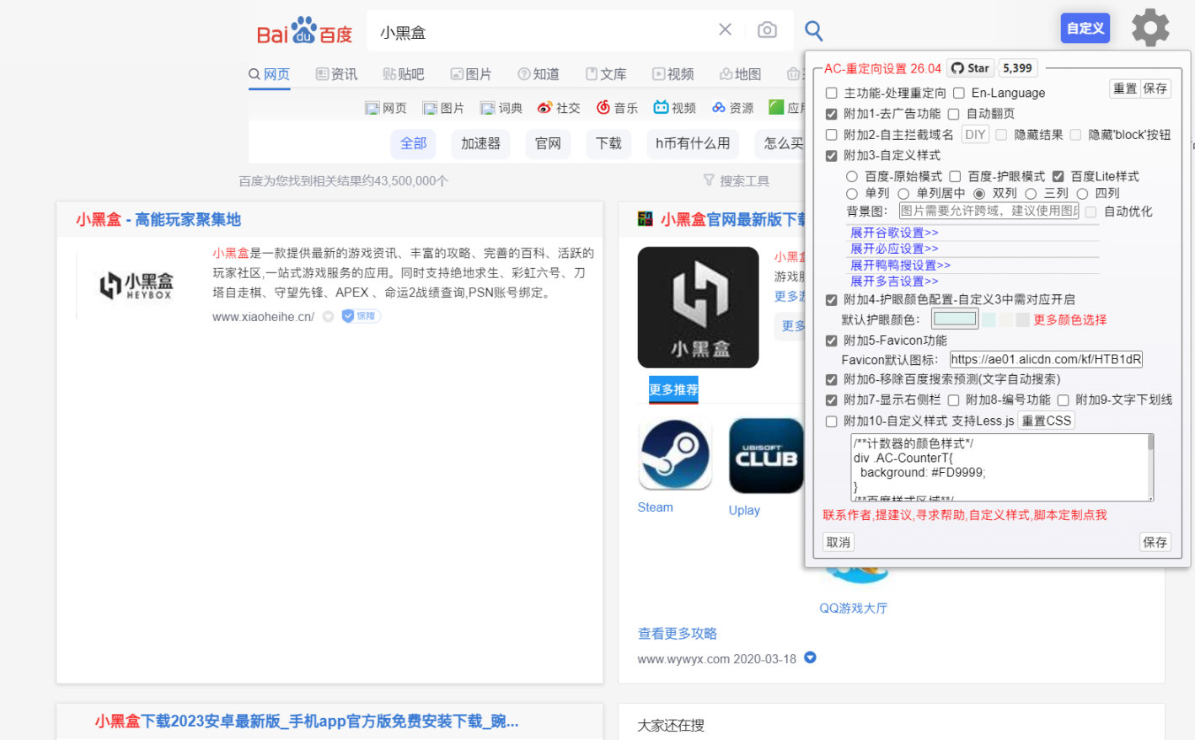Uncheck 附加5-Favicon功能
The image size is (1195, 740).
[832, 341]
